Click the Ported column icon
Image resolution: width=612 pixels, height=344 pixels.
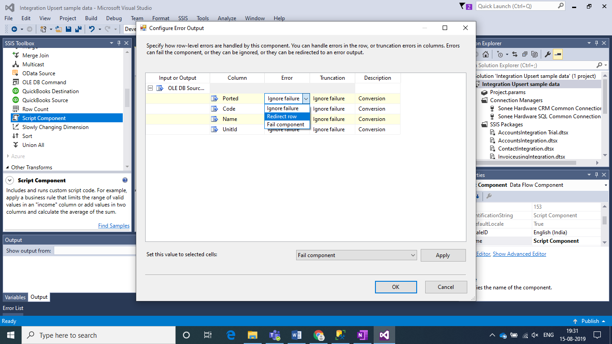215,99
